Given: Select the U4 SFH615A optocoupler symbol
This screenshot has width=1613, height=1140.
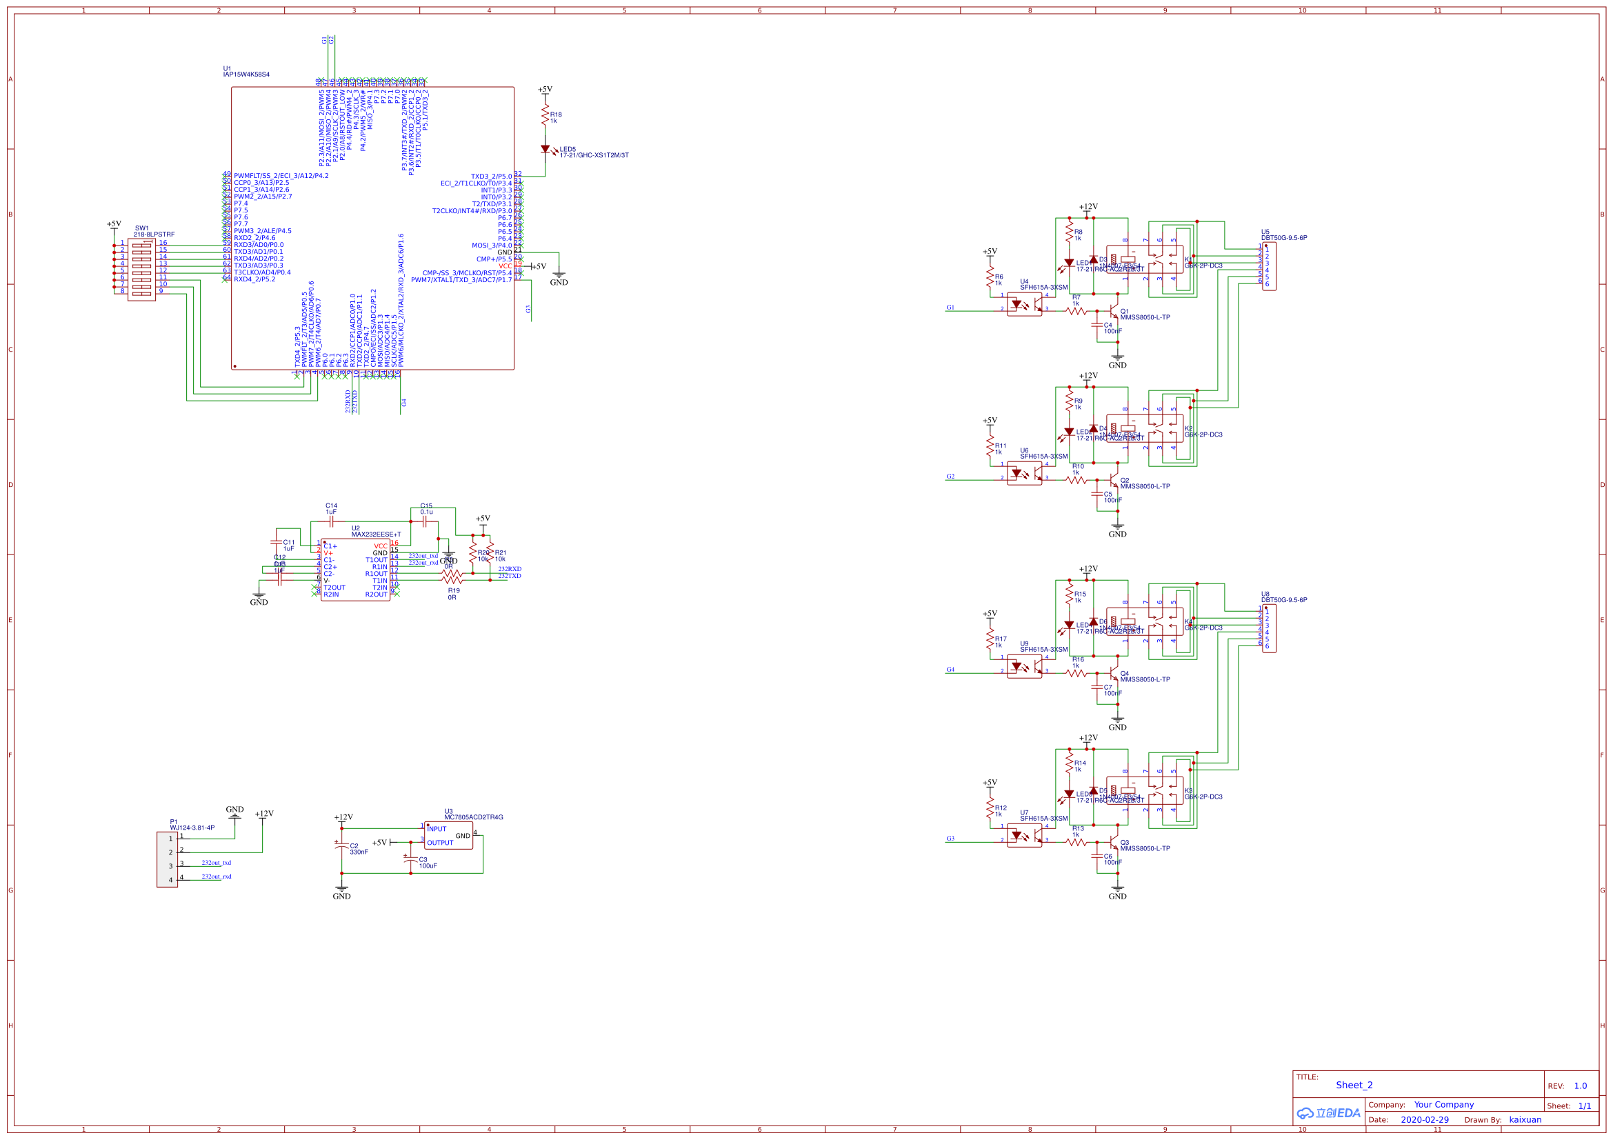Looking at the screenshot, I should 1024,304.
